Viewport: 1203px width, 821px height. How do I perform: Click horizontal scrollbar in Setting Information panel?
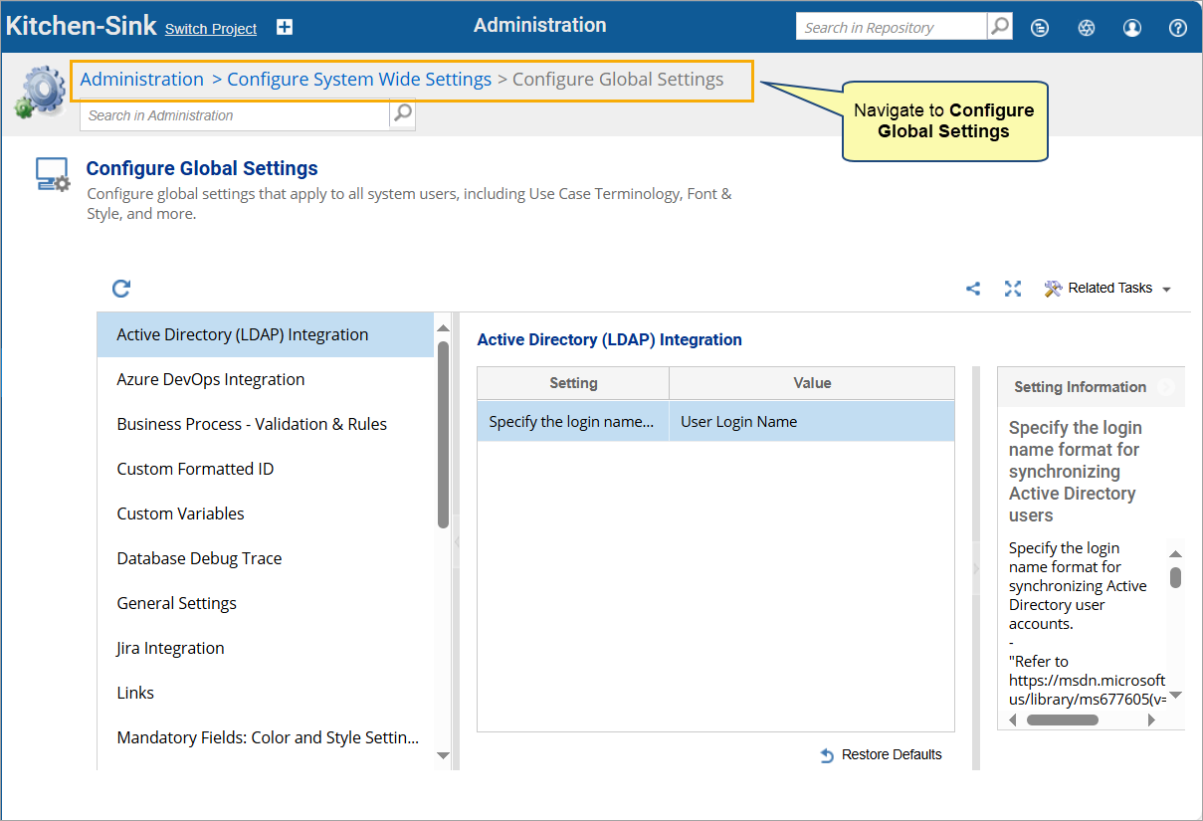click(x=1062, y=719)
